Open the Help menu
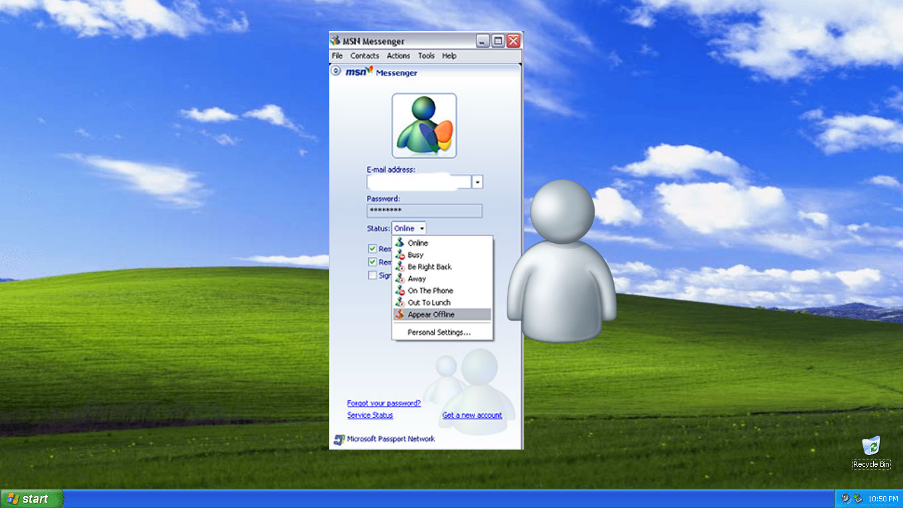Image resolution: width=903 pixels, height=508 pixels. click(x=449, y=56)
